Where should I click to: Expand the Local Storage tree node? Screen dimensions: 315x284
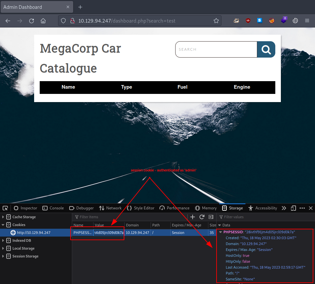coord(3,248)
